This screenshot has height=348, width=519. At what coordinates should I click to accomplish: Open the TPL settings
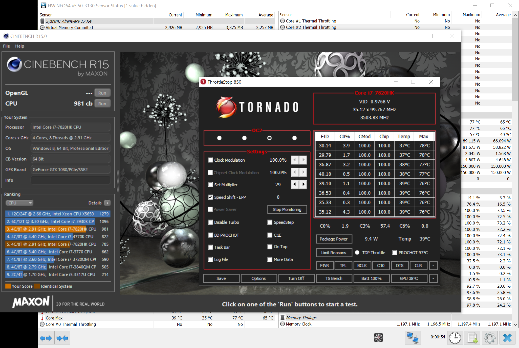tap(343, 265)
